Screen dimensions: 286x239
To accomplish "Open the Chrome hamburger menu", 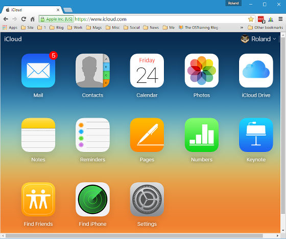I will pos(280,19).
